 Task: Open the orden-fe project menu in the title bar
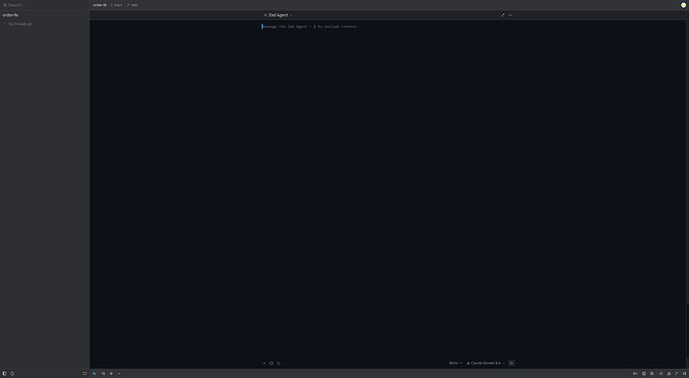100,5
